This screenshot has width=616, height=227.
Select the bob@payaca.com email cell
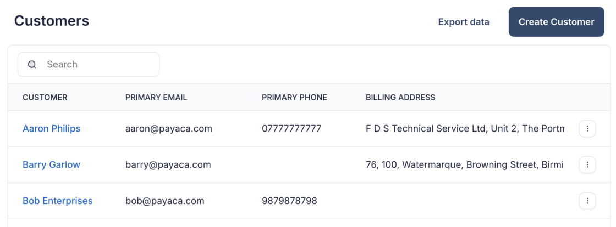(165, 201)
